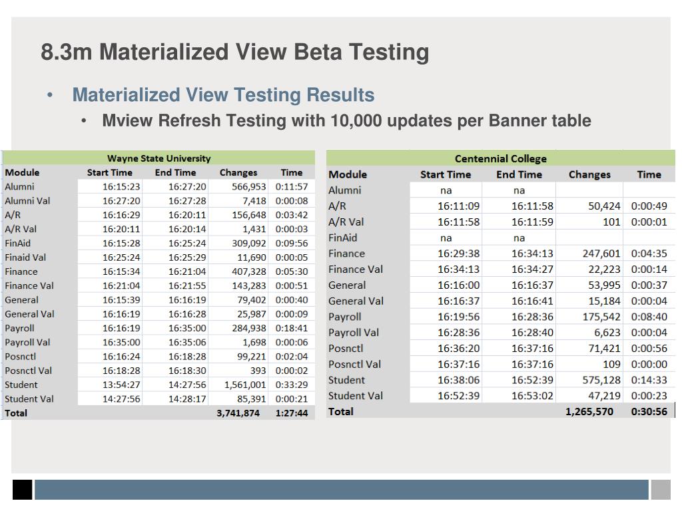Click Centennial Student end time 16:52:39
This screenshot has width=682, height=511.
[x=532, y=380]
